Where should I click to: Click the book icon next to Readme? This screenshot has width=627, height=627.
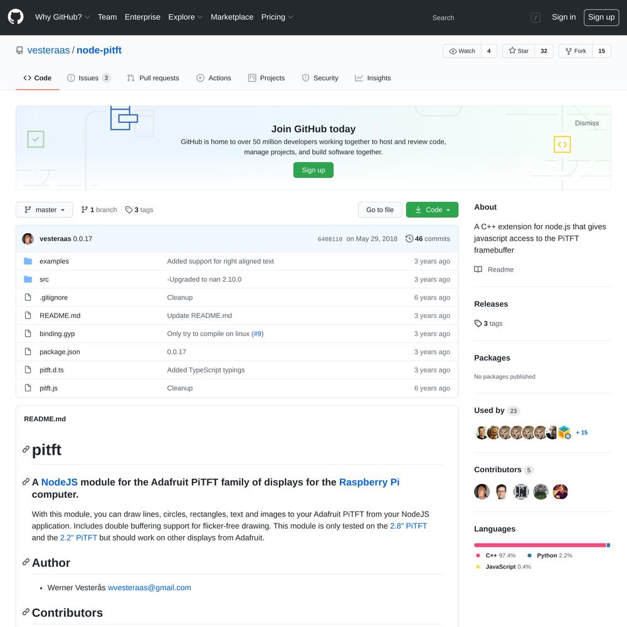click(478, 269)
